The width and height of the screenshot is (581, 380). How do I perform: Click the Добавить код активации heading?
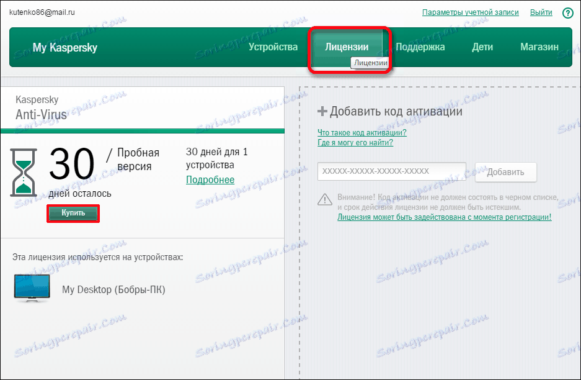click(x=396, y=111)
